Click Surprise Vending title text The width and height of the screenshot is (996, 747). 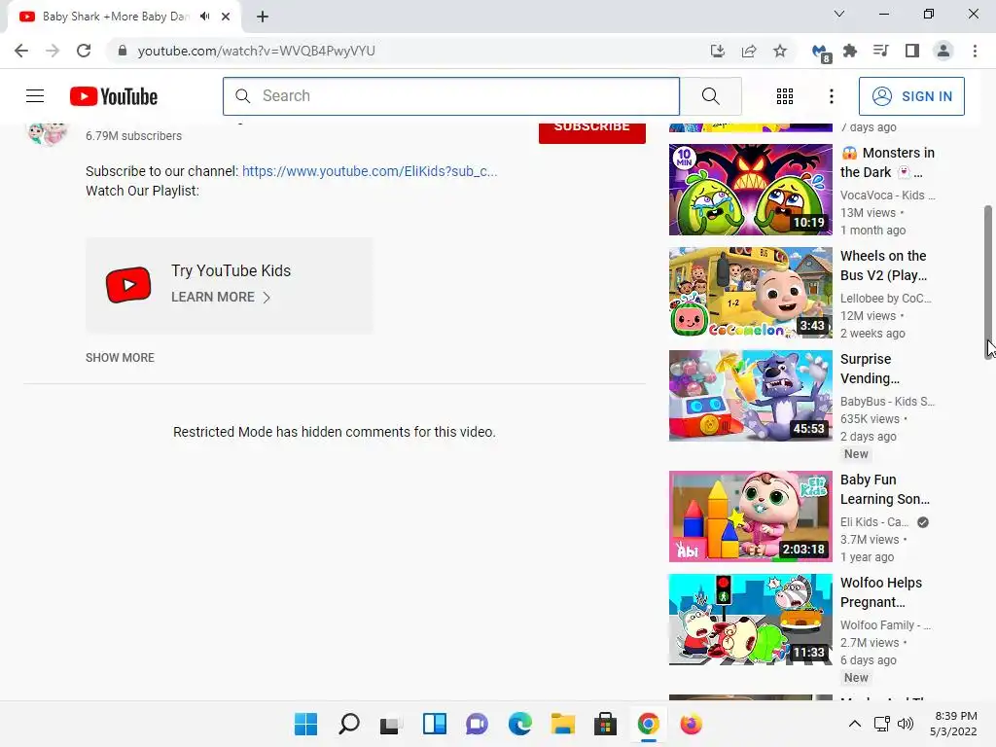[871, 369]
